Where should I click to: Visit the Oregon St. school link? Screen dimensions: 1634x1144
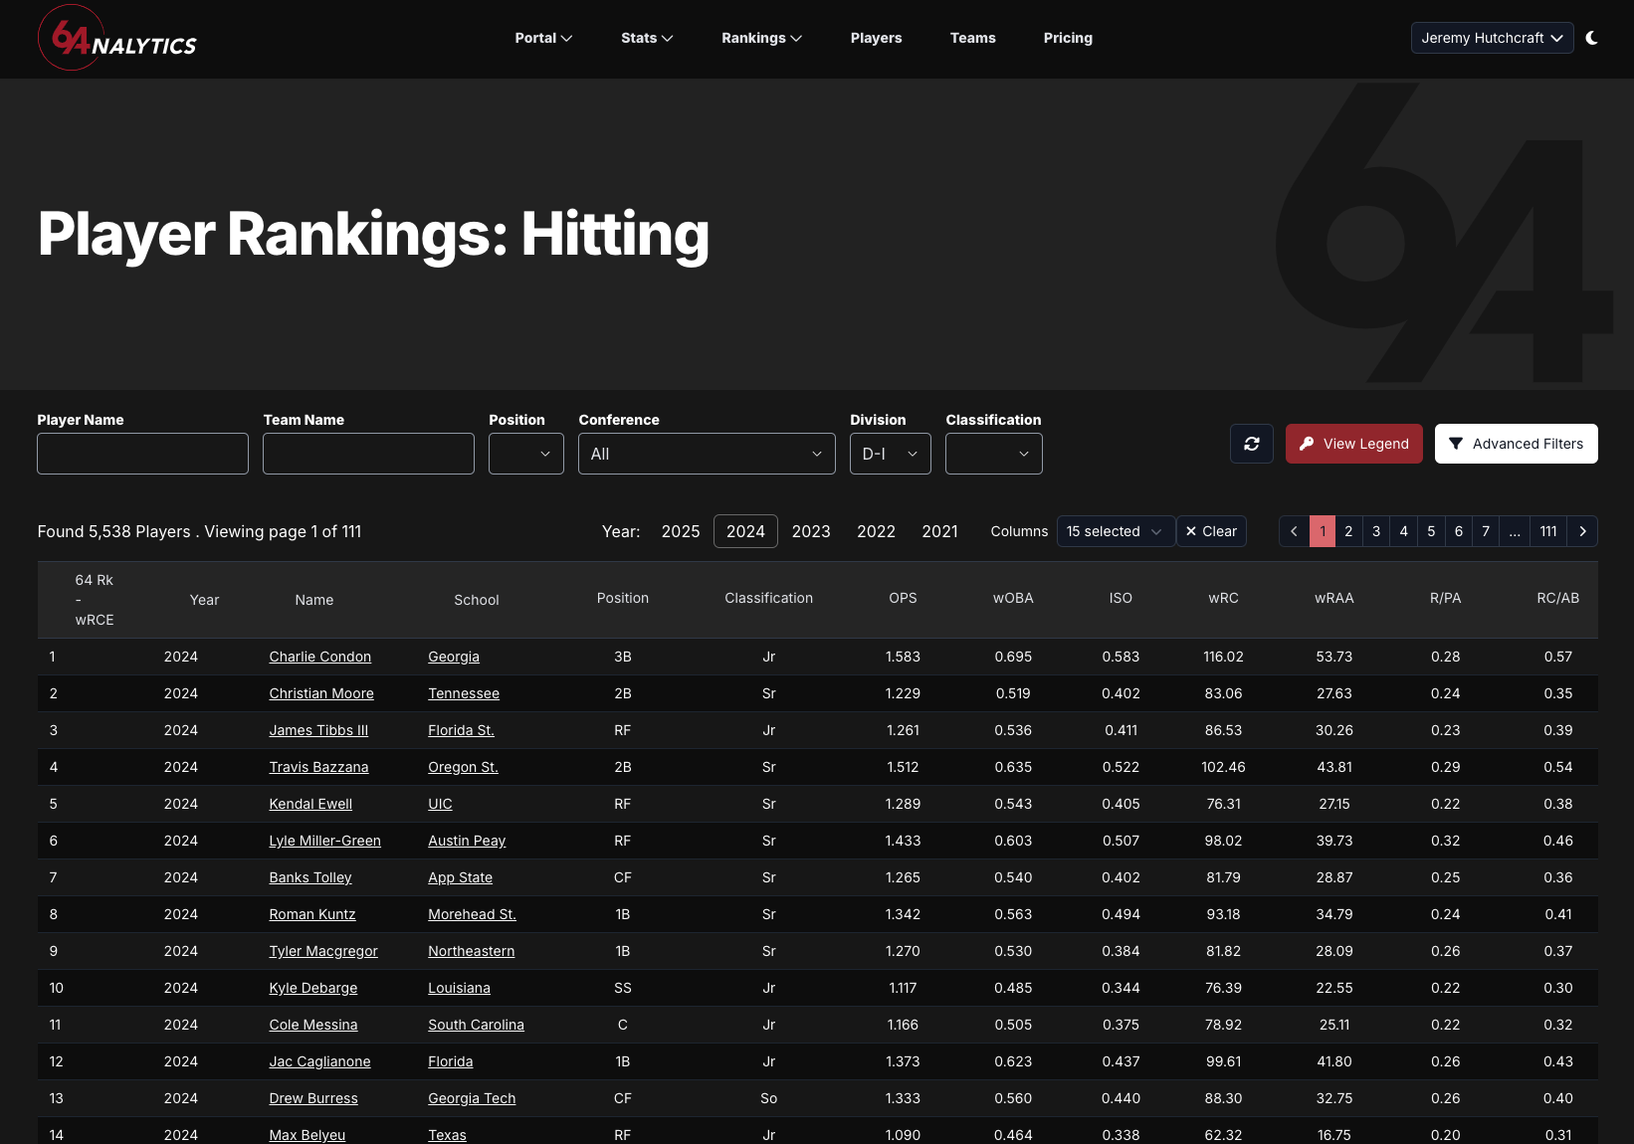tap(462, 767)
